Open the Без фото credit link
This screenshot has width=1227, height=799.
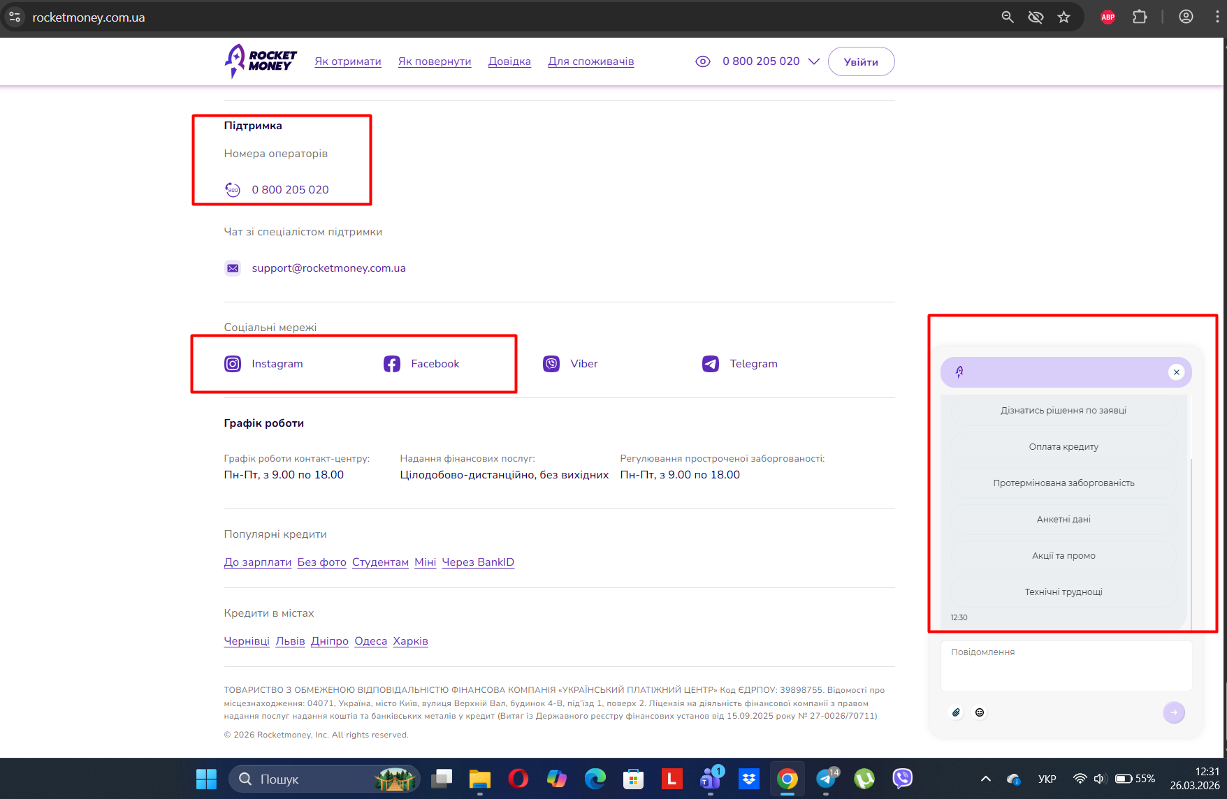[322, 562]
